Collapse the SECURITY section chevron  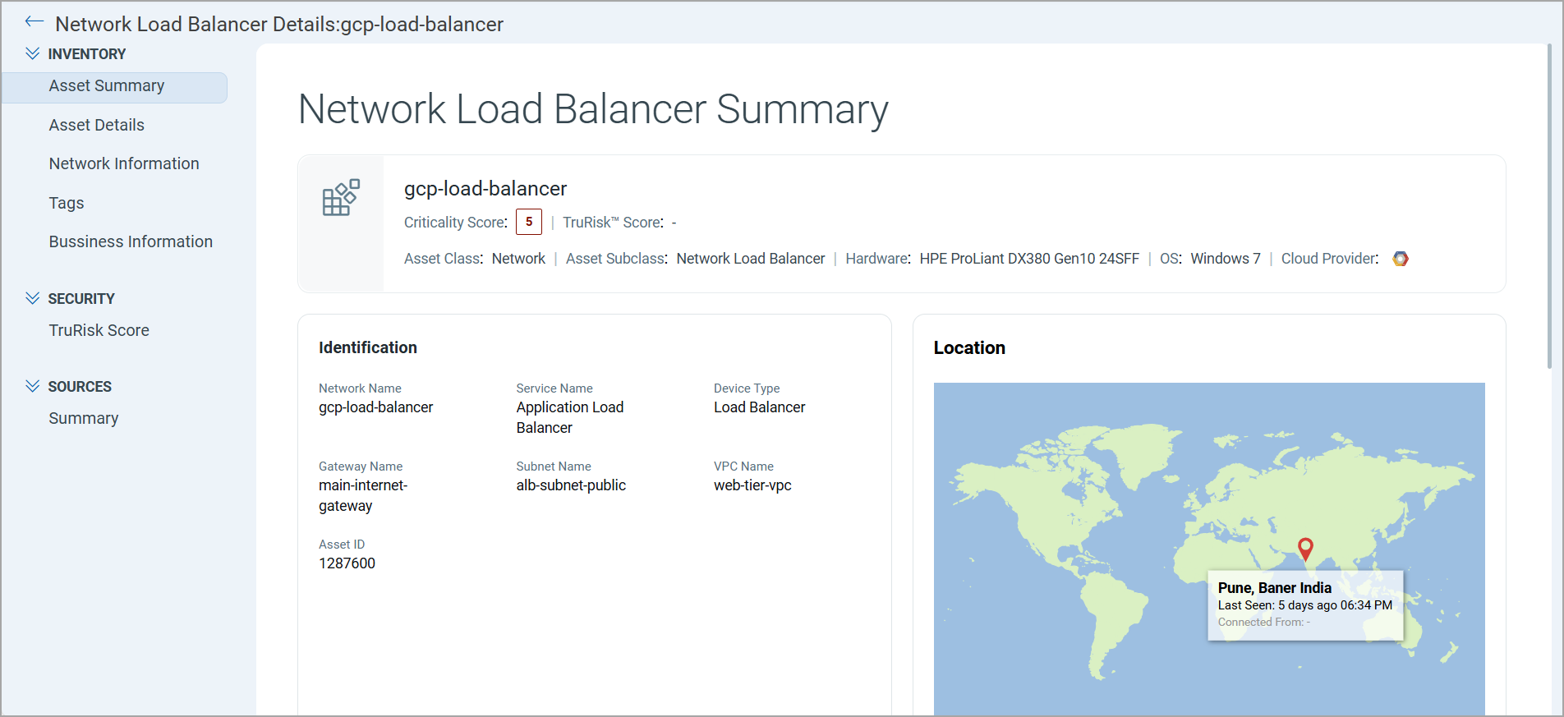pos(33,298)
